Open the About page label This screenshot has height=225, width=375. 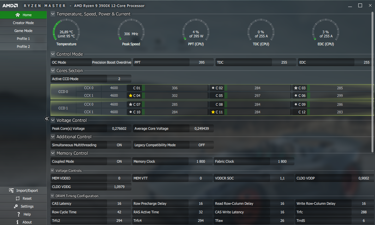27,222
